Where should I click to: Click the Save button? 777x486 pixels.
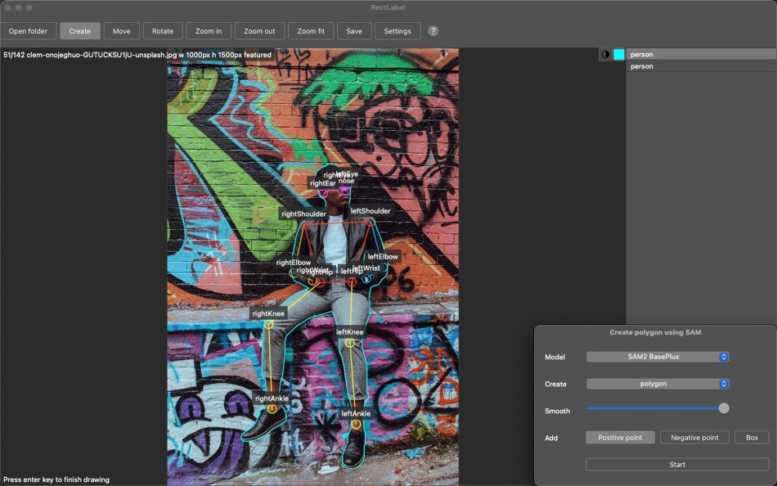354,31
